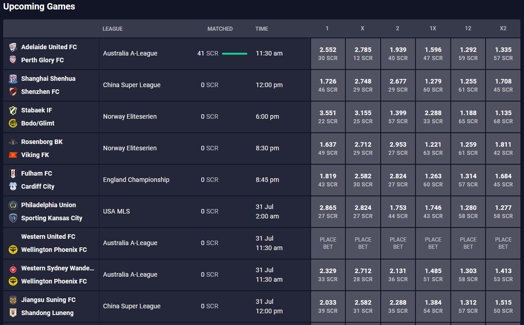Click the Shenzhen FC team crest
The width and height of the screenshot is (524, 325).
[x=13, y=92]
